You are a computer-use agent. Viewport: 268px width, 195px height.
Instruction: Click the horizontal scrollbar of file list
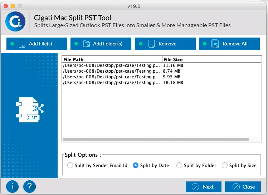click(x=156, y=140)
